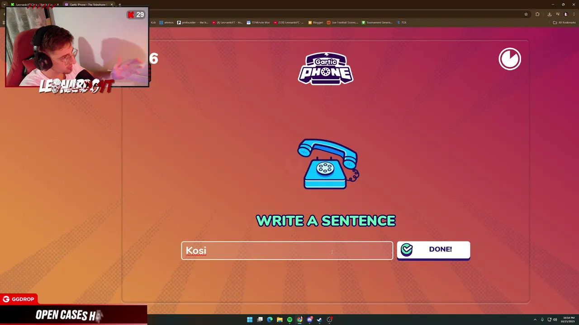Open the Chrome three-dot menu
The width and height of the screenshot is (579, 325).
pos(574,14)
